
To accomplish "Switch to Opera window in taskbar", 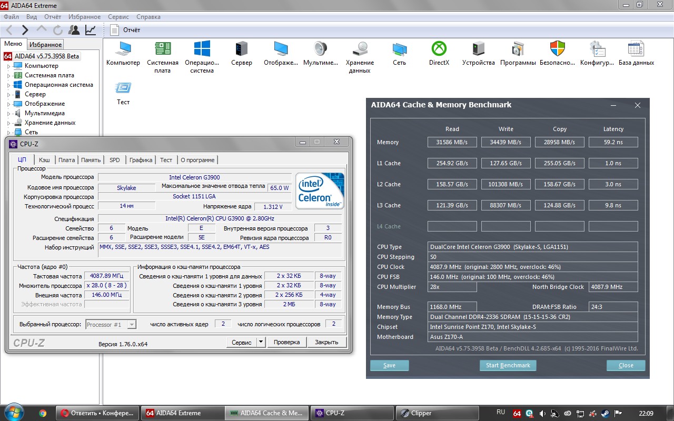I will tap(98, 413).
